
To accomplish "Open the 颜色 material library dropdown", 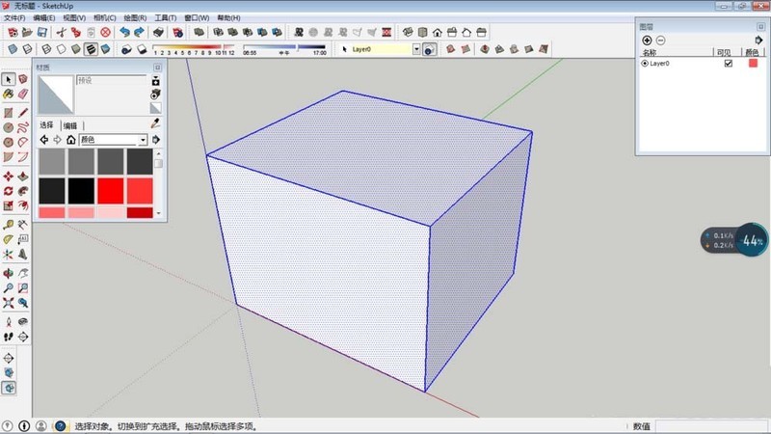I will (143, 140).
